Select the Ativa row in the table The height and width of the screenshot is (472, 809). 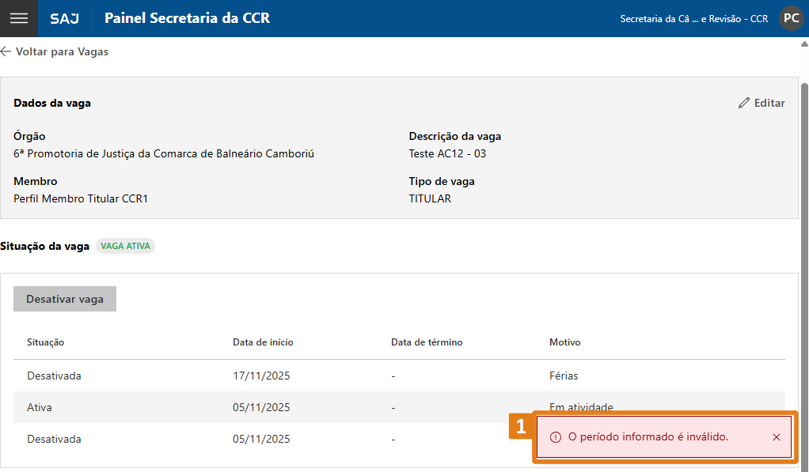[261, 407]
